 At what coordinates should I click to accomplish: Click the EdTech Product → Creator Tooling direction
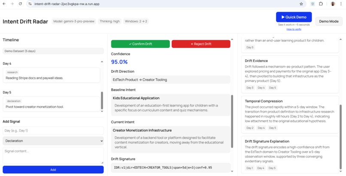click(170, 80)
